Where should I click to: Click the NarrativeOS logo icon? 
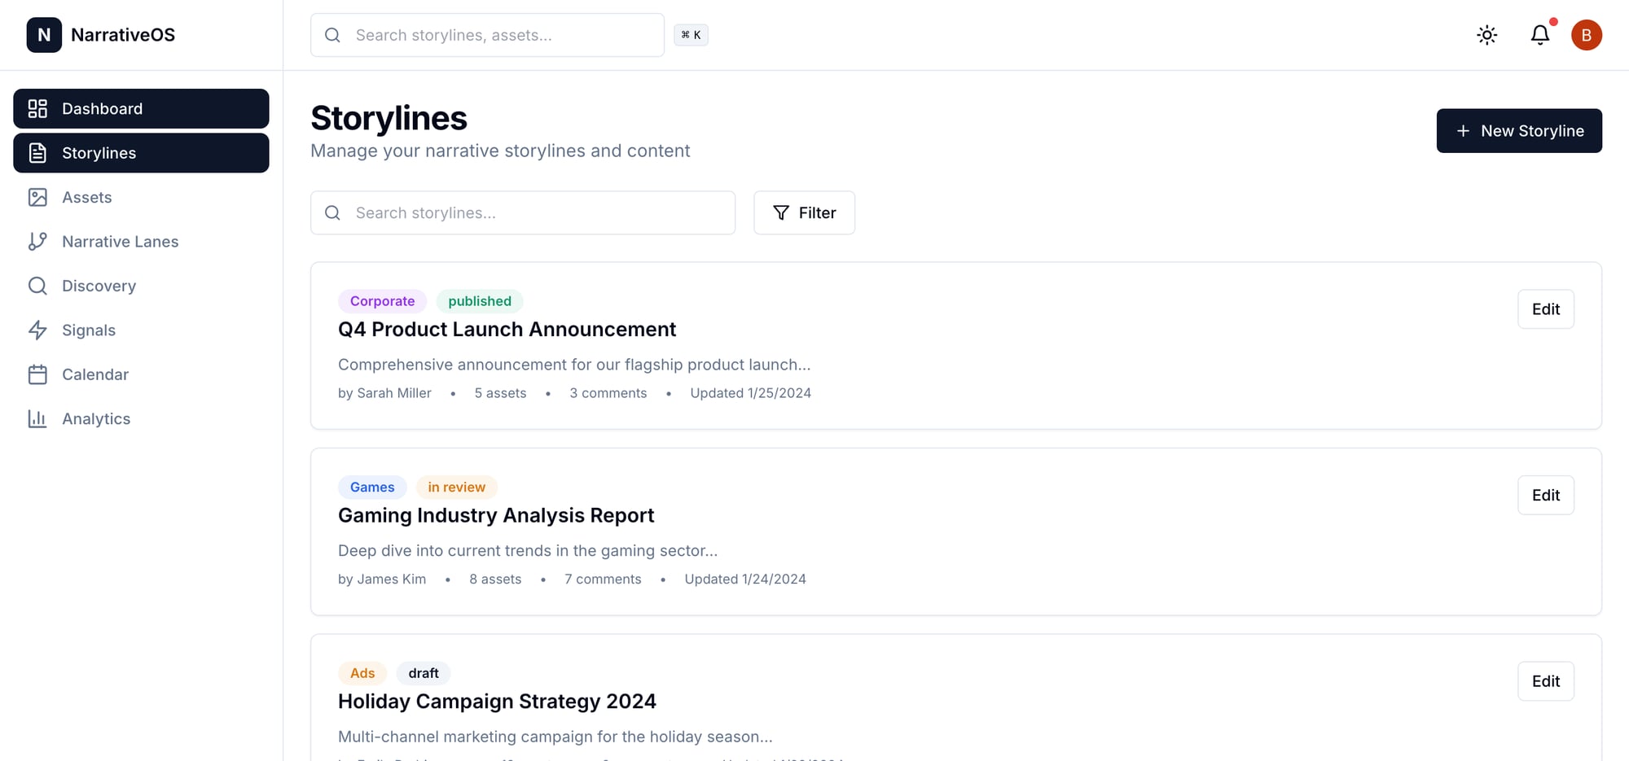point(44,35)
